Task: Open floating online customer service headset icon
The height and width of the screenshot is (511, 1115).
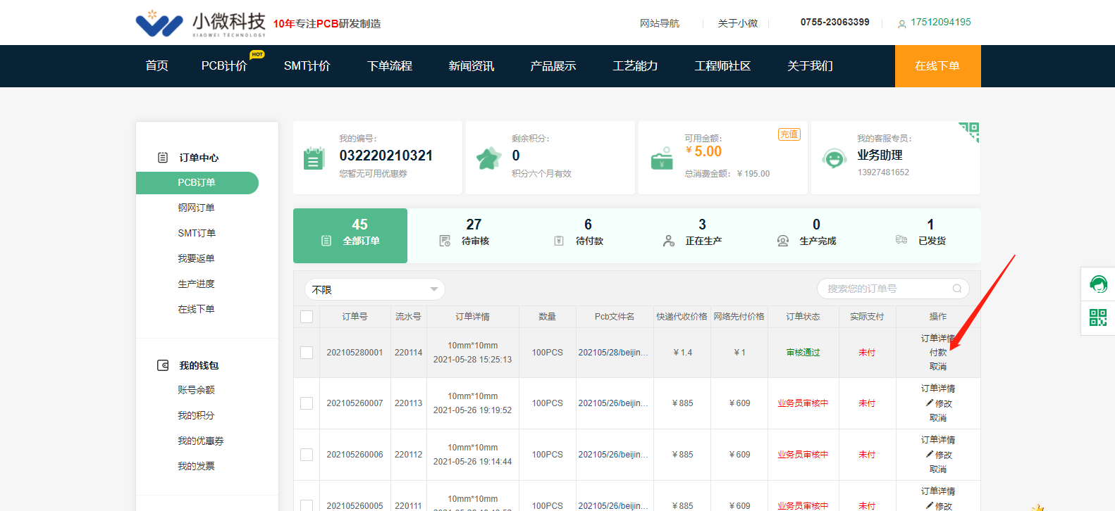Action: (x=1098, y=284)
